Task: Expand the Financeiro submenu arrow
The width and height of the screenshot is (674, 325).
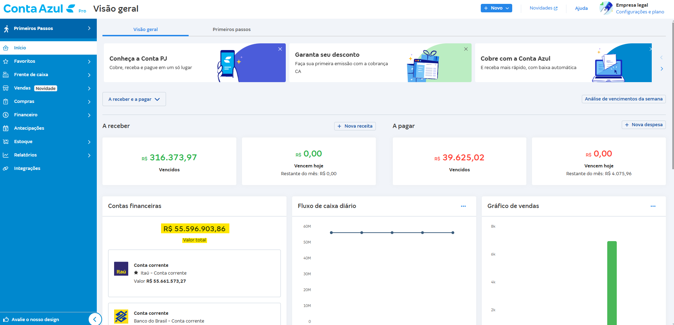Action: tap(89, 115)
